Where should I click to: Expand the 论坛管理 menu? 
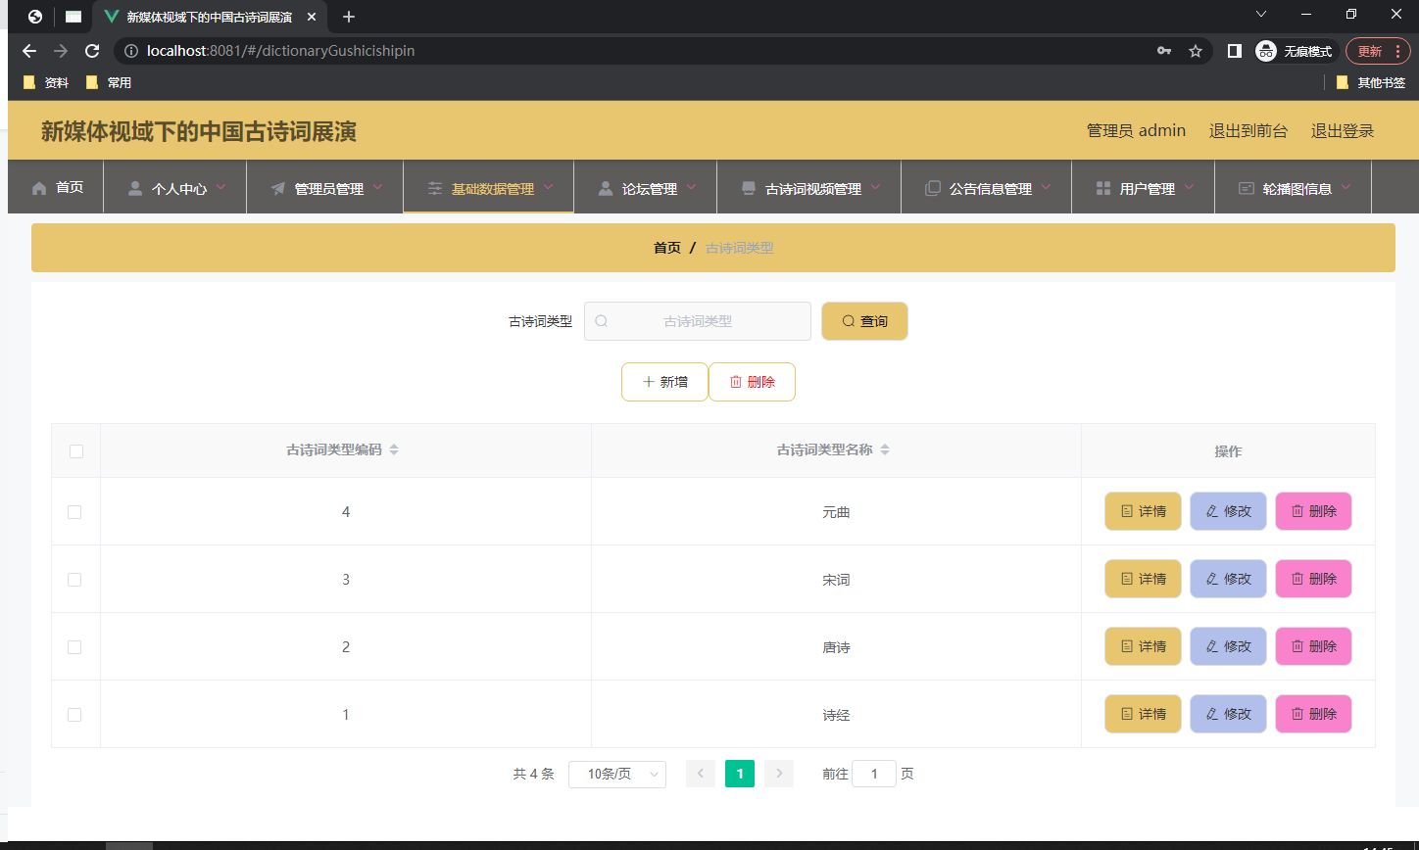[x=646, y=188]
